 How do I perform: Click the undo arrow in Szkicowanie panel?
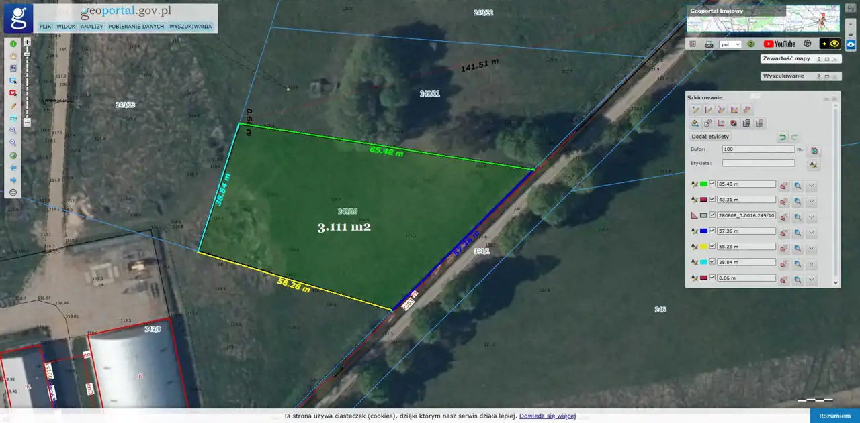coord(782,137)
